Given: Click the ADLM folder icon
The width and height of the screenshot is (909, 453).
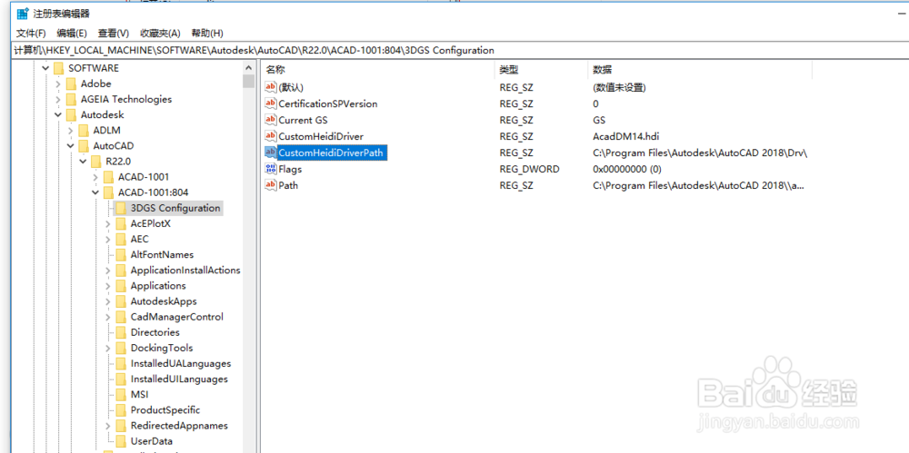Looking at the screenshot, I should [x=83, y=131].
